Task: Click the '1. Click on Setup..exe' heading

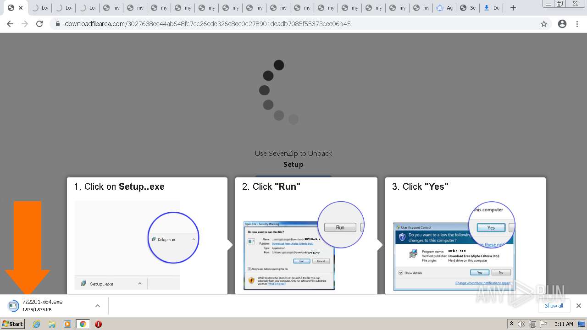Action: click(119, 187)
